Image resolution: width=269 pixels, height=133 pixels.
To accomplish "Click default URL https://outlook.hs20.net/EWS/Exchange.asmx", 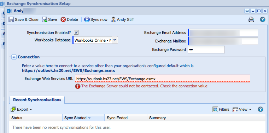I will click(x=69, y=70).
